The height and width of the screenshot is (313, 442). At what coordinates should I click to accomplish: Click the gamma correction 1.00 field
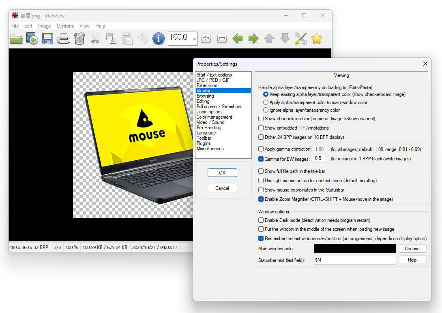click(320, 149)
